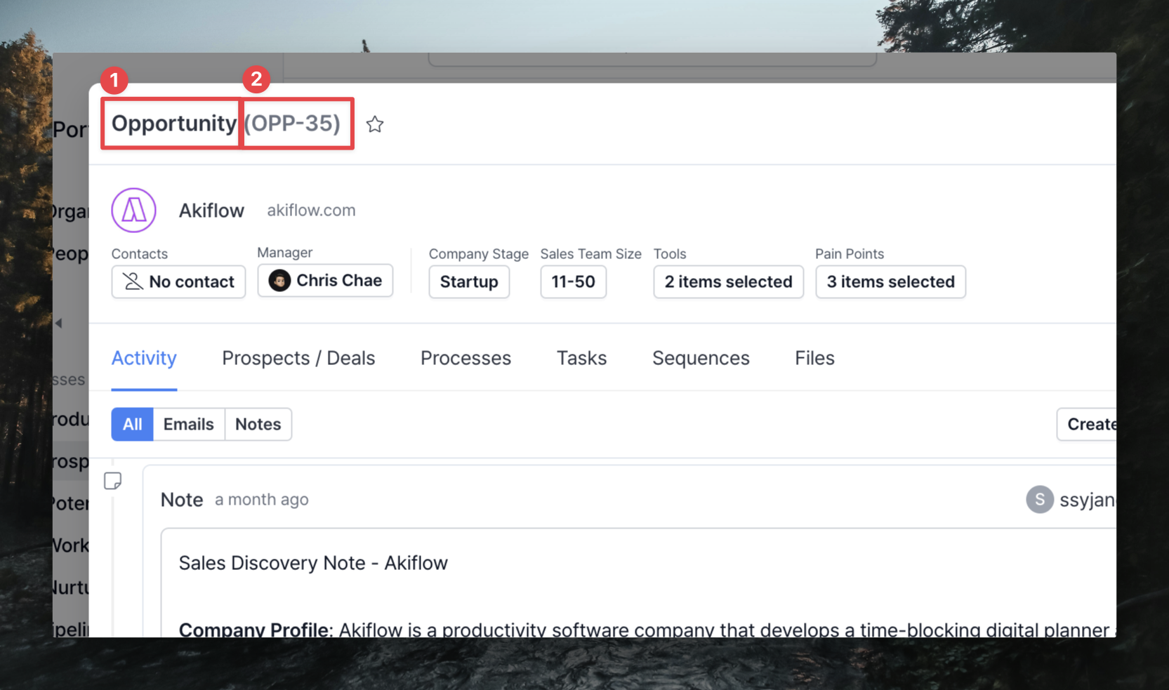Click the 'a month ago' timestamp
Screen dimensions: 1169x690
coord(261,500)
